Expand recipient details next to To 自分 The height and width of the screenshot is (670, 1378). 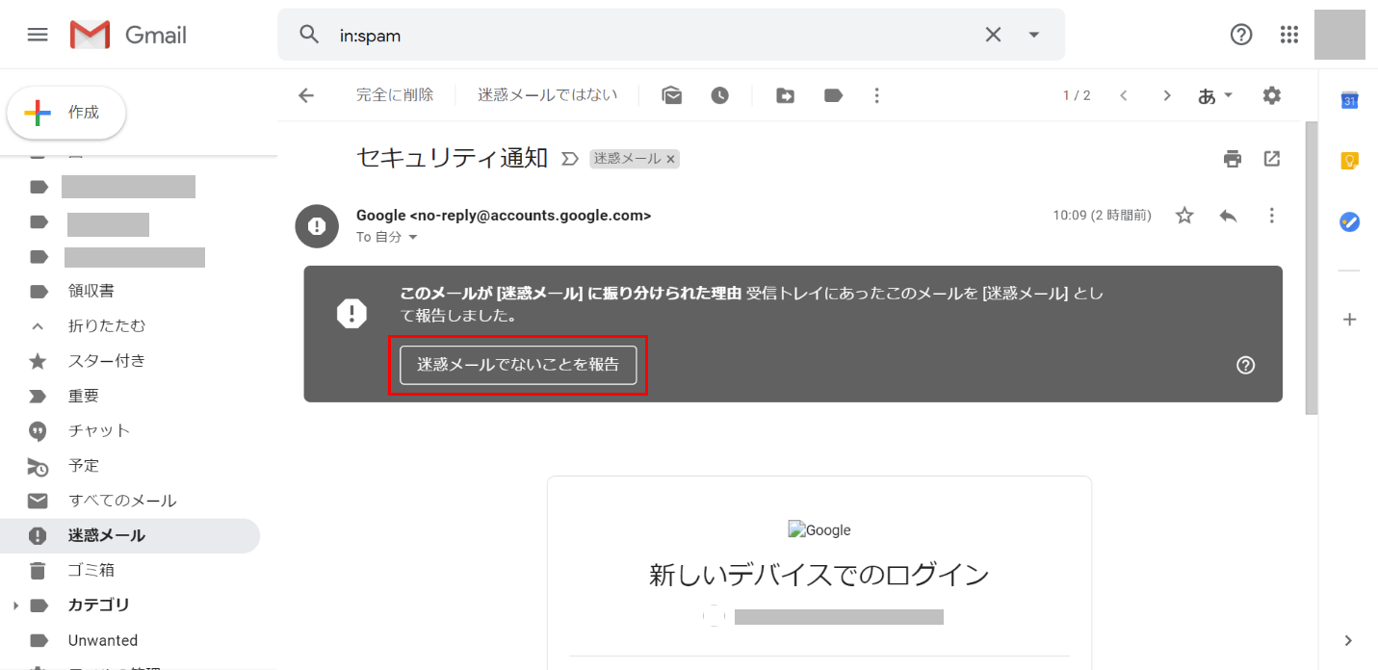pos(413,238)
